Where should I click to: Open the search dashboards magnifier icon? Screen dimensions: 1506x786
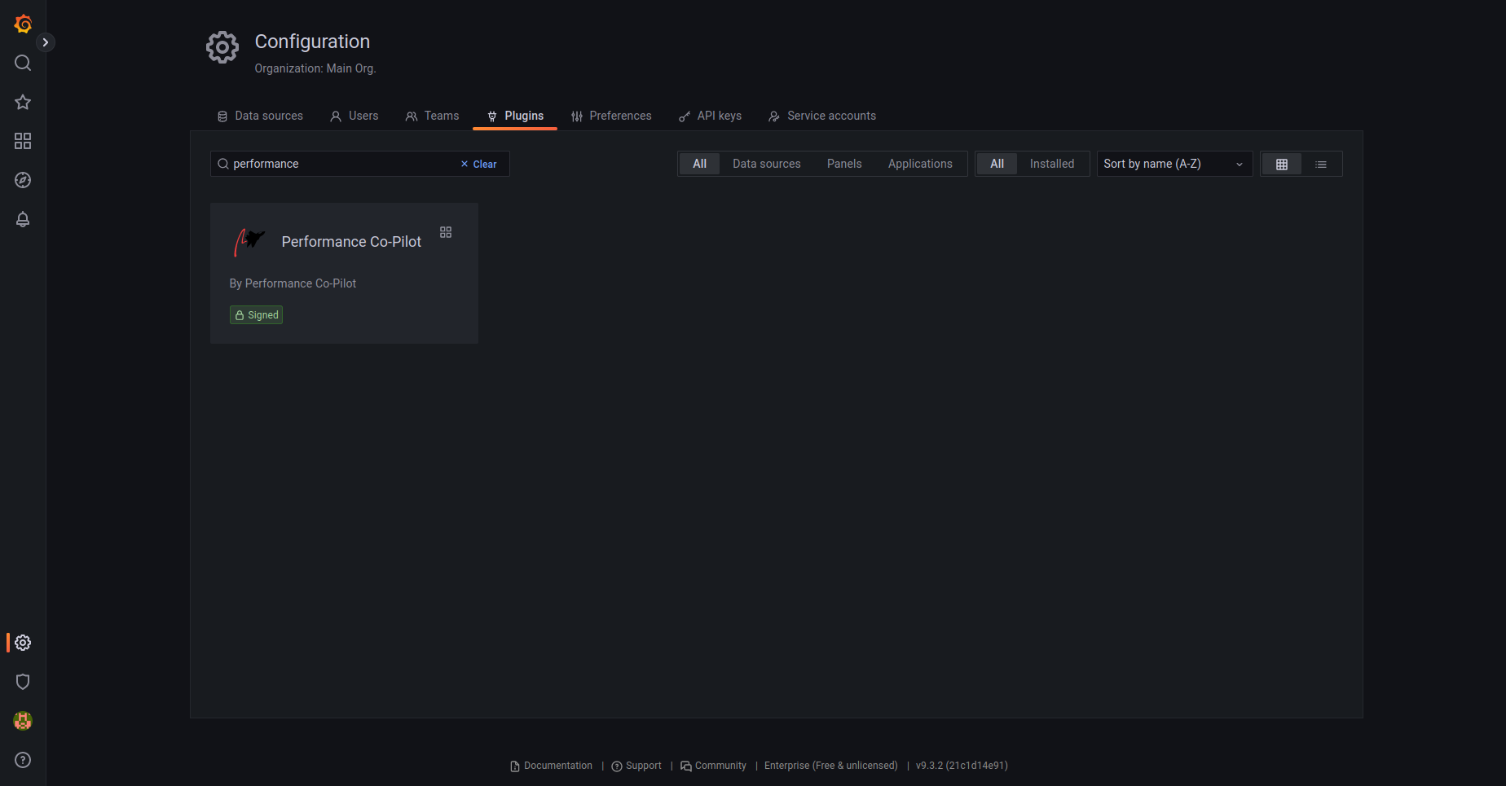(x=23, y=63)
